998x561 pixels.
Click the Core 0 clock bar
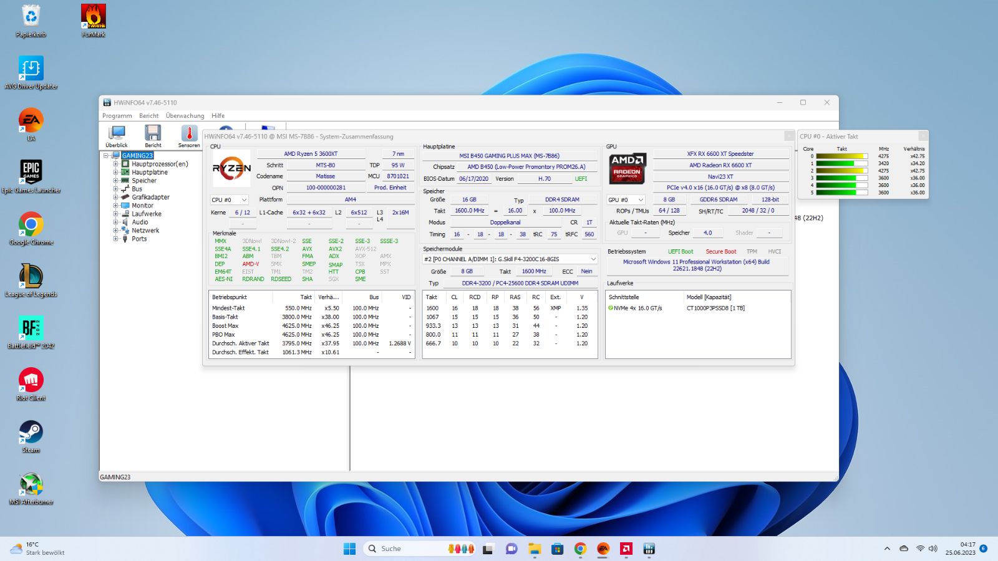tap(841, 156)
